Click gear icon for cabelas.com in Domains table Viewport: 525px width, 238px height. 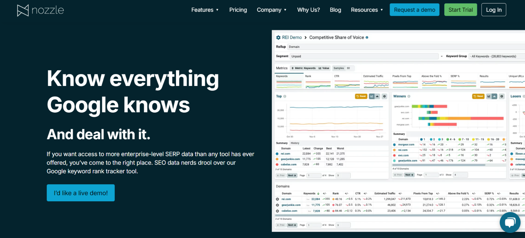point(277,211)
